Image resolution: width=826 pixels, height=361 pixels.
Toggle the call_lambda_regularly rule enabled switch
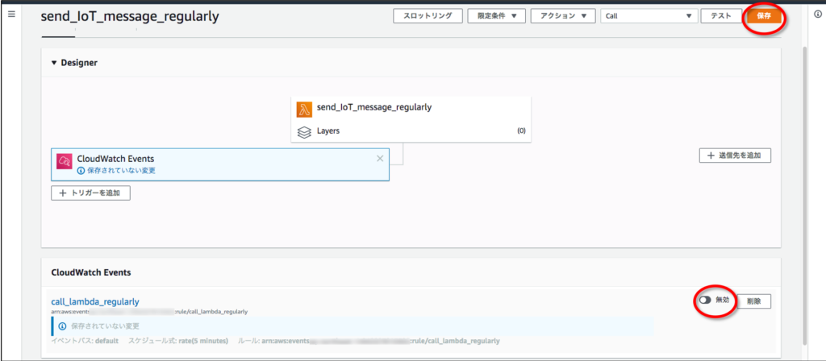(x=705, y=300)
